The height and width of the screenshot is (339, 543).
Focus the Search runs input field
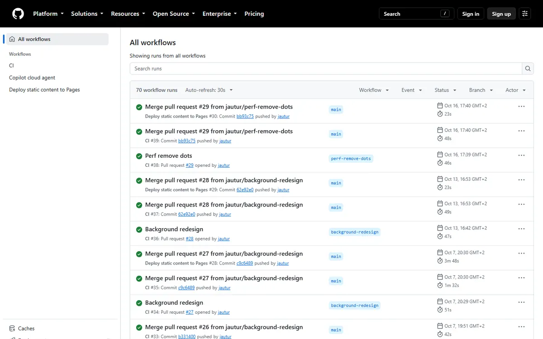pyautogui.click(x=326, y=69)
